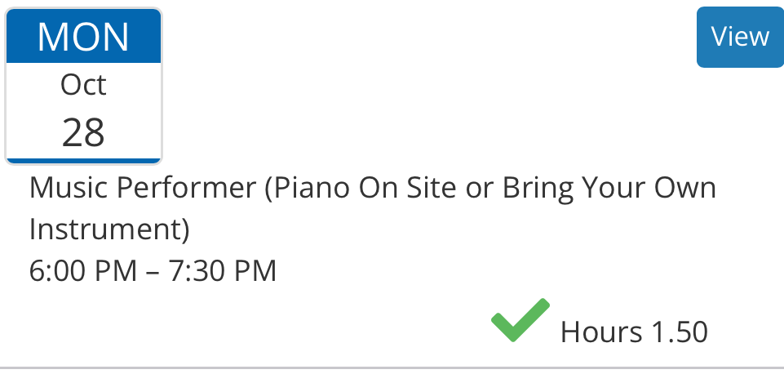Click the 1.50 hours value

coord(679,332)
